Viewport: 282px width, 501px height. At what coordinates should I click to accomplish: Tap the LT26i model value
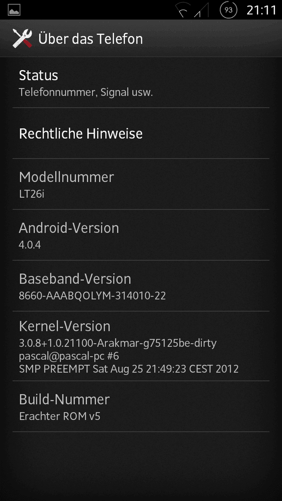tap(31, 194)
